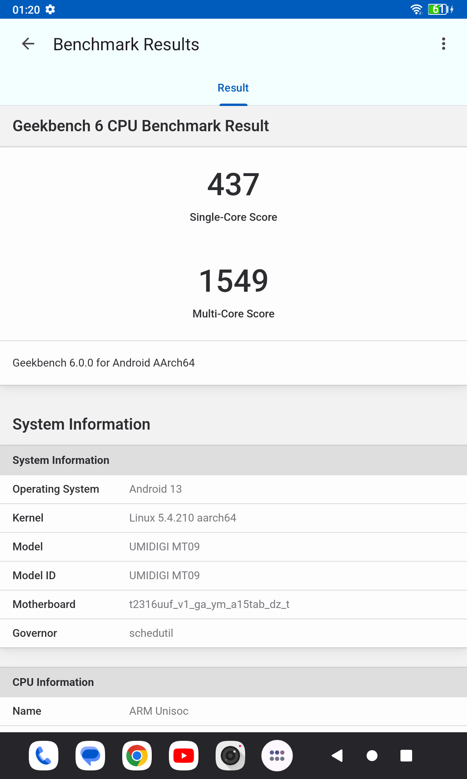This screenshot has height=779, width=467.
Task: Open the Camera app in dock
Action: pos(230,756)
